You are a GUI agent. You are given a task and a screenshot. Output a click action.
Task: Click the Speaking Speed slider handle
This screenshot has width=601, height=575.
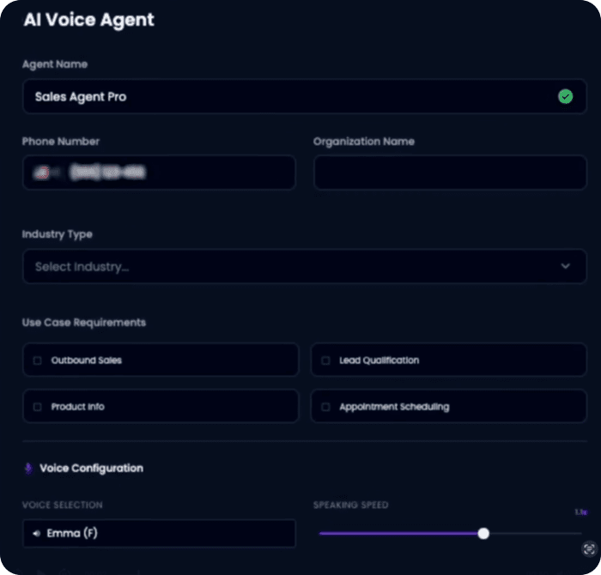[483, 534]
